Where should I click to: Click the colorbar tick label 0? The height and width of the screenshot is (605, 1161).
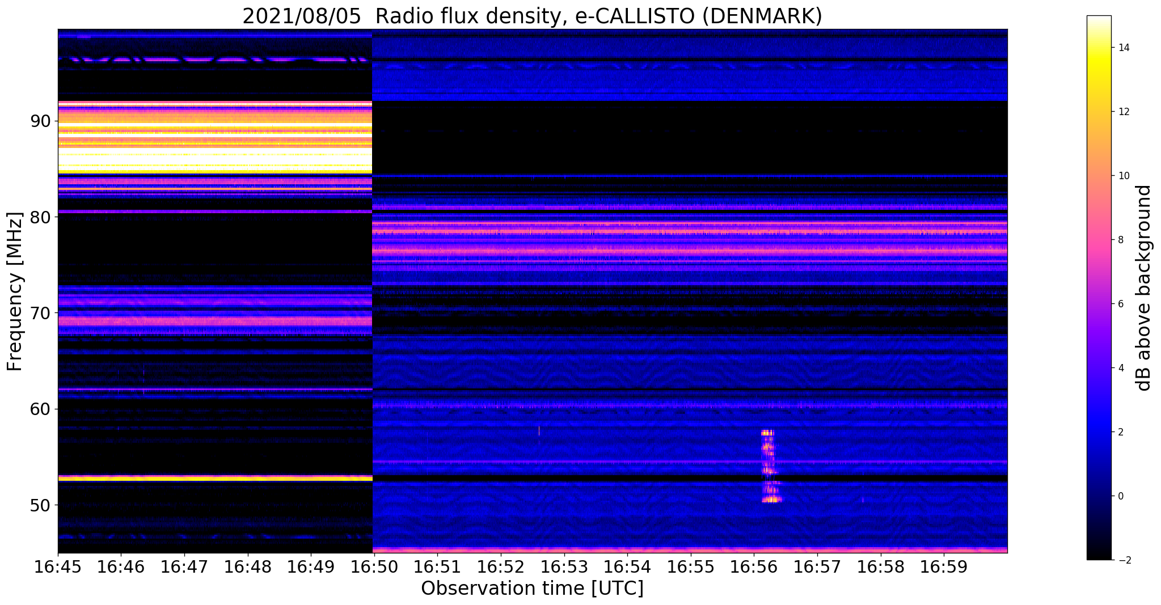[1120, 496]
